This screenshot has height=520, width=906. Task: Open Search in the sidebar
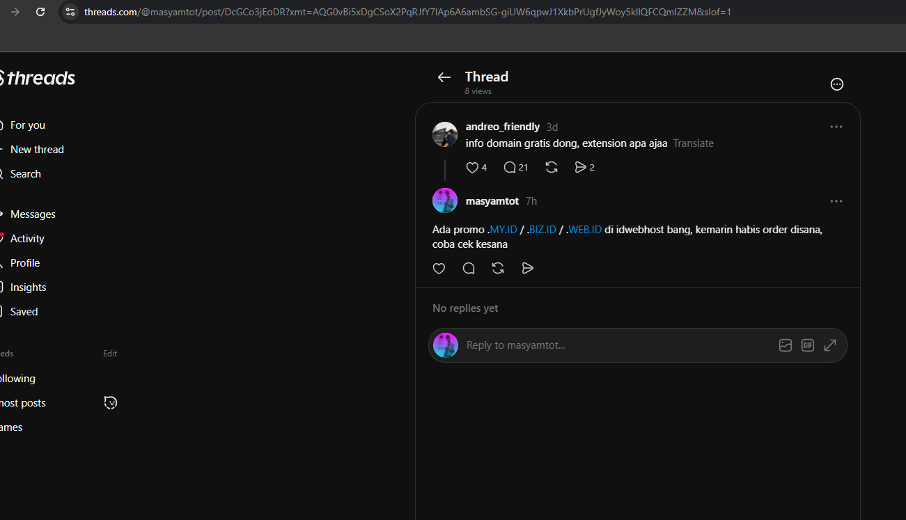[26, 174]
